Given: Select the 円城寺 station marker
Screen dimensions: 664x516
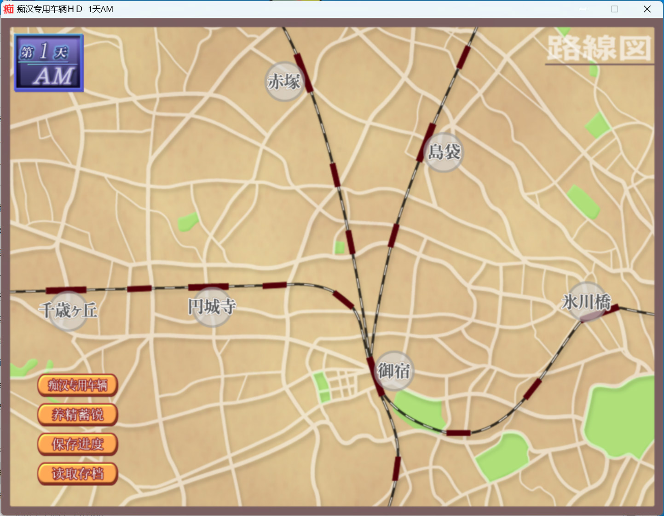Looking at the screenshot, I should tap(212, 307).
